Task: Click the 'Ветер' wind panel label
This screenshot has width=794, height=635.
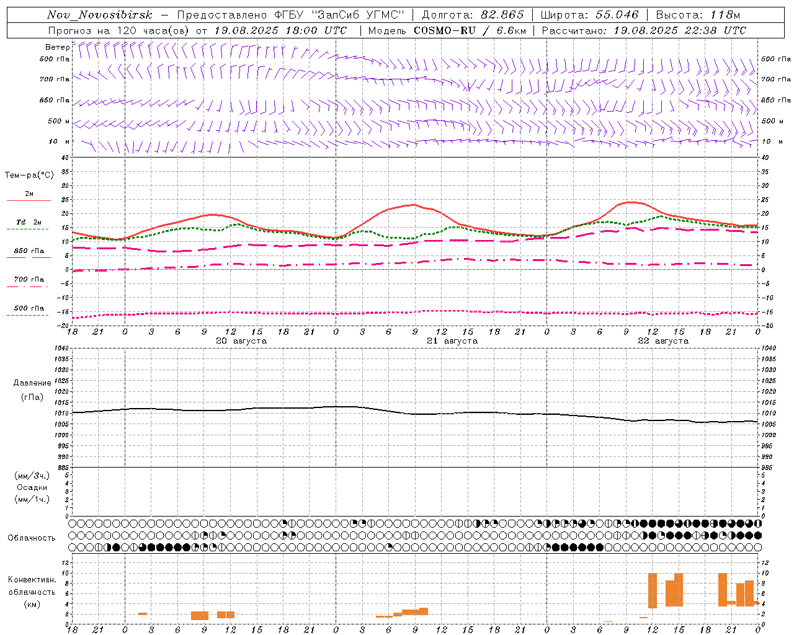Action: [x=58, y=47]
